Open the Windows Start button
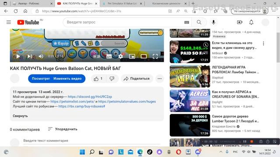The image size is (280, 157). coord(82,152)
